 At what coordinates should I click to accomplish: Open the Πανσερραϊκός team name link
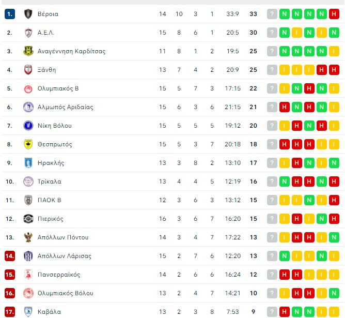(x=59, y=275)
